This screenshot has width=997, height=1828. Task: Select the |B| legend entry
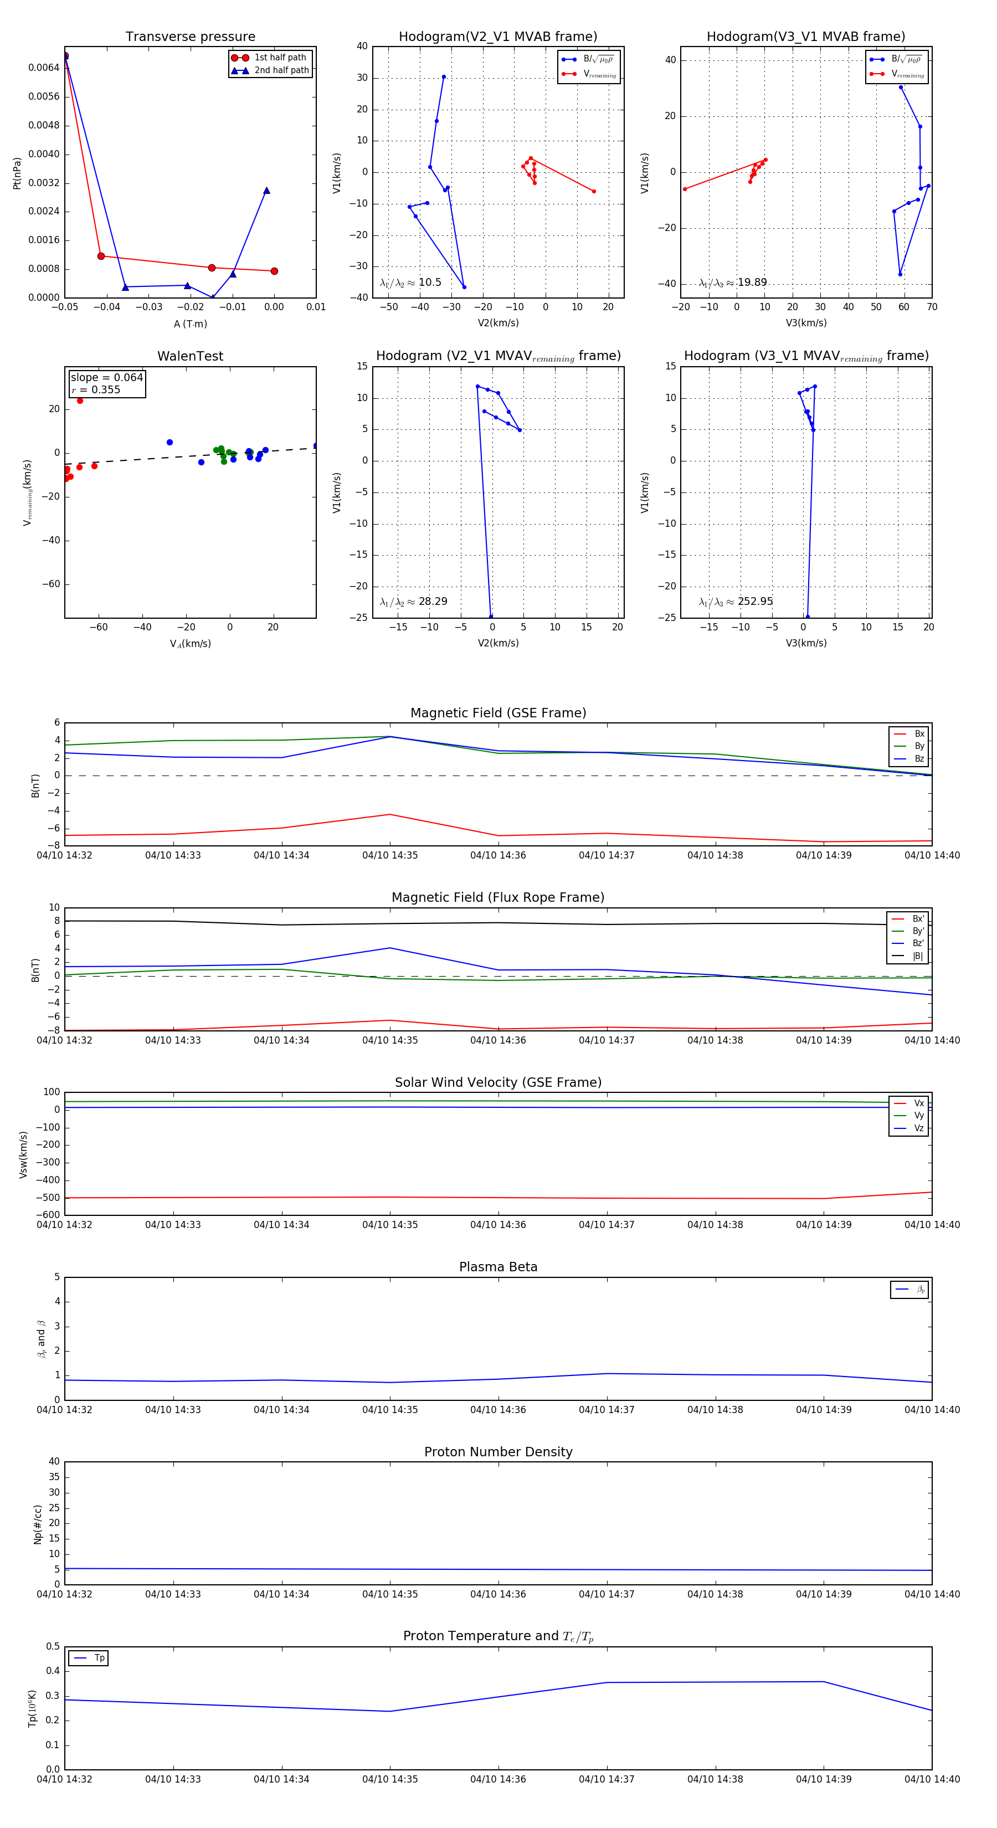pyautogui.click(x=908, y=956)
